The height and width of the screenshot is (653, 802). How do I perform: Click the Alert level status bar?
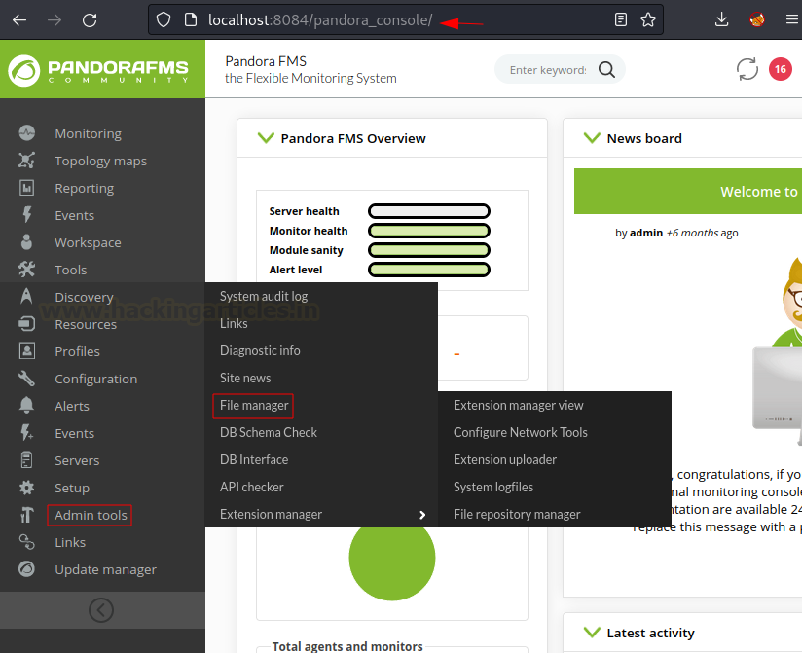click(428, 269)
